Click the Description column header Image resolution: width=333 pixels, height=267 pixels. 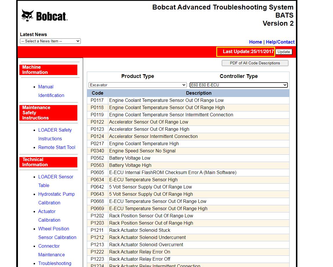[199, 93]
